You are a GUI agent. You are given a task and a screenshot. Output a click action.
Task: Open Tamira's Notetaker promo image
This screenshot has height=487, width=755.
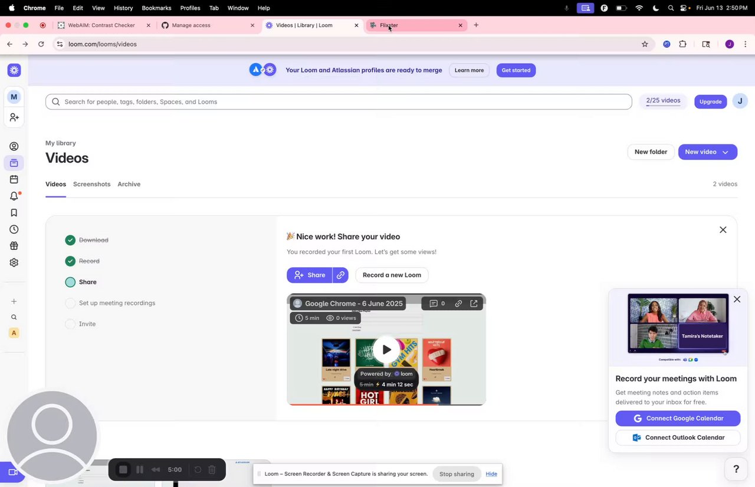coord(678,323)
